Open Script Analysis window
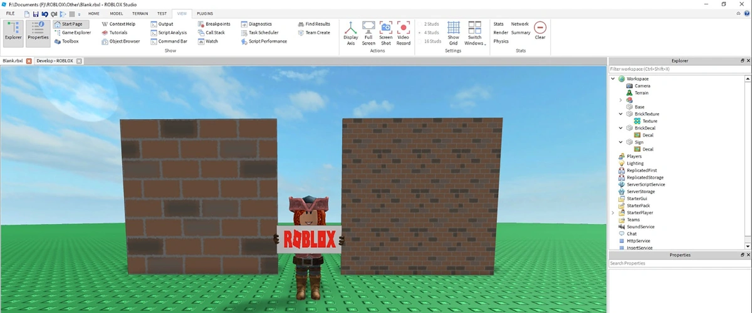 169,33
